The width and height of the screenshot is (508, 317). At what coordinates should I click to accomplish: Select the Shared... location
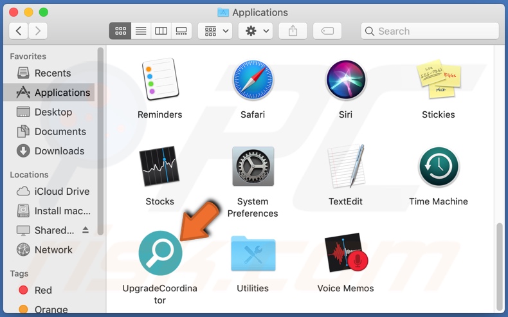49,230
